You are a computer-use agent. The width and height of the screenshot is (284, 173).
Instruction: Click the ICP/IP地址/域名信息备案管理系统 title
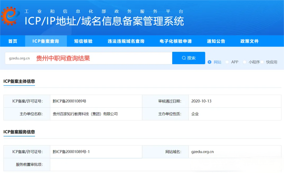click(104, 21)
